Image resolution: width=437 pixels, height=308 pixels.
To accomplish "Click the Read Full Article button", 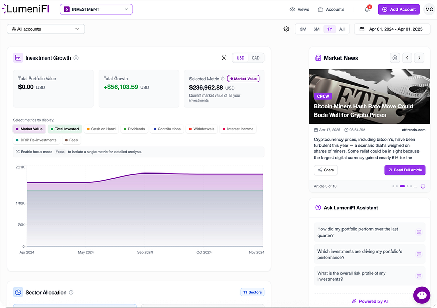I will (405, 170).
